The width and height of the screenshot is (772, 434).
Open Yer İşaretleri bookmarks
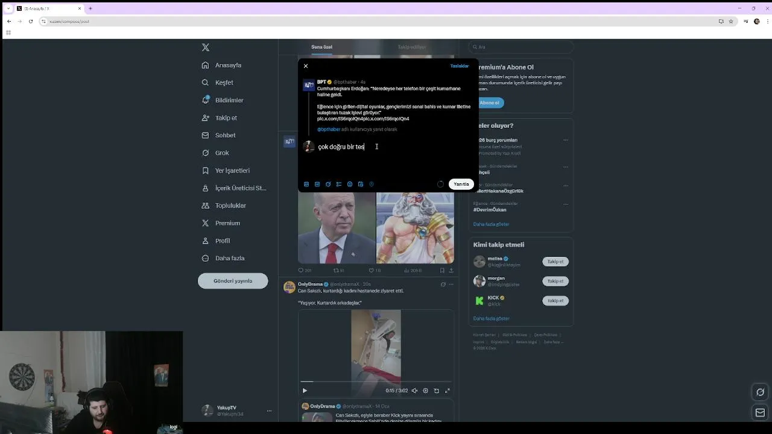coord(226,171)
